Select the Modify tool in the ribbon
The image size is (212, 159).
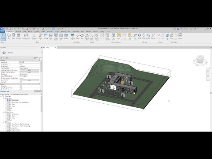(x=3, y=37)
